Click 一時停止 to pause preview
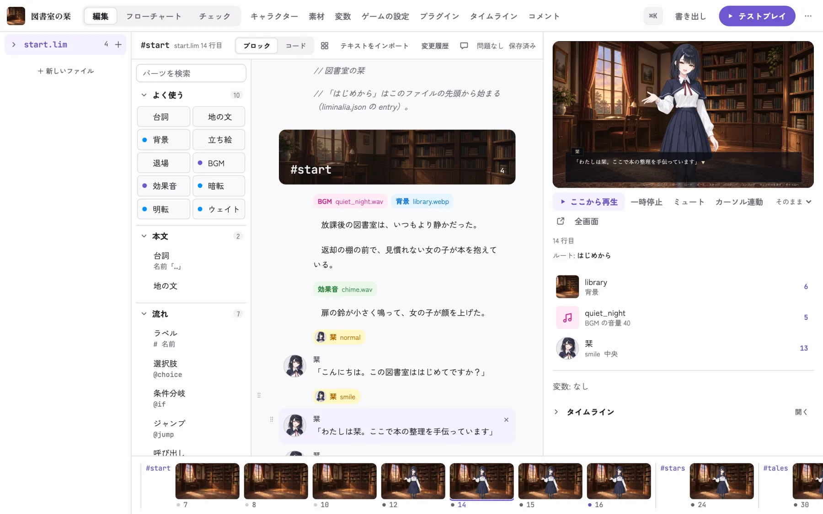This screenshot has width=823, height=514. click(646, 202)
